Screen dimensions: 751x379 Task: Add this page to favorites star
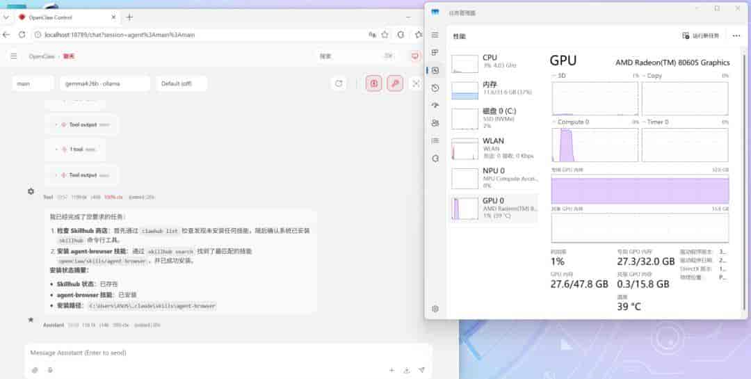[x=385, y=35]
